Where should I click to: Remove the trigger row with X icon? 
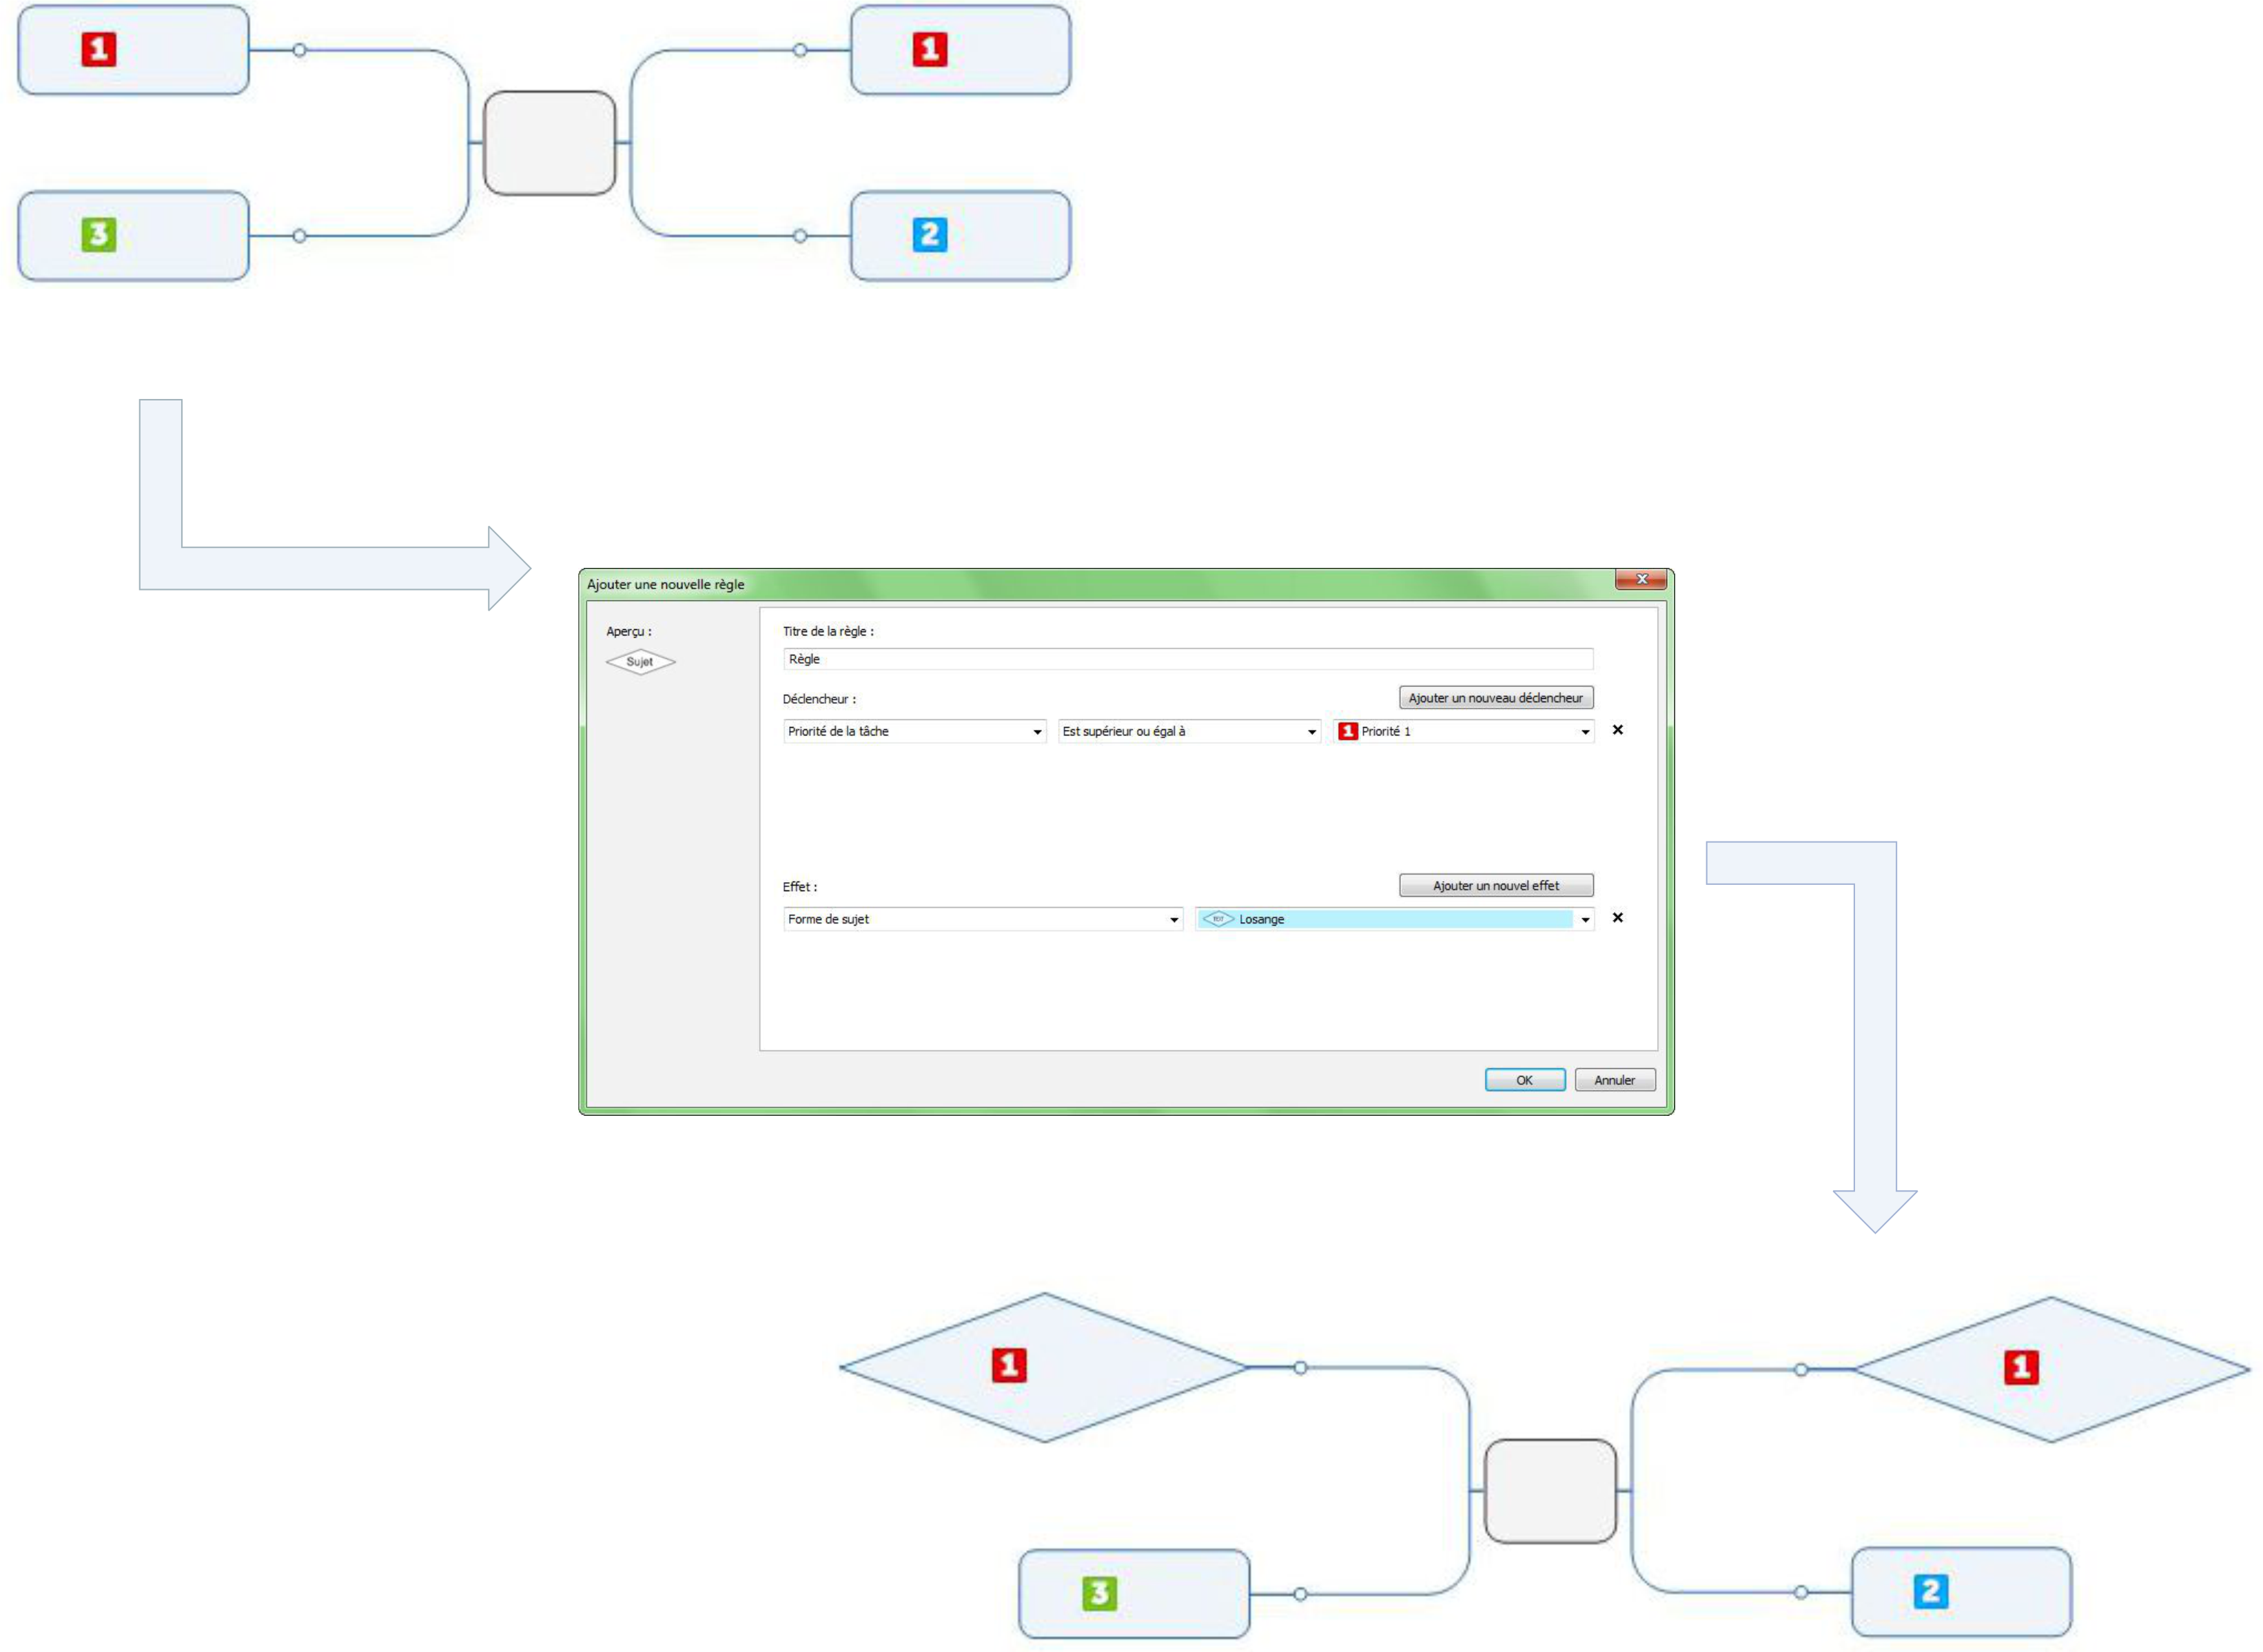[x=1617, y=730]
